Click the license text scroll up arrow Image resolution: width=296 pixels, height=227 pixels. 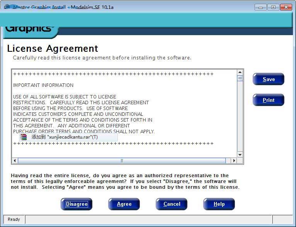(240, 72)
